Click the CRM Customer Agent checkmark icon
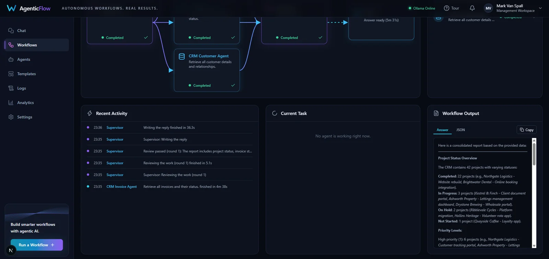The image size is (549, 259). (233, 85)
